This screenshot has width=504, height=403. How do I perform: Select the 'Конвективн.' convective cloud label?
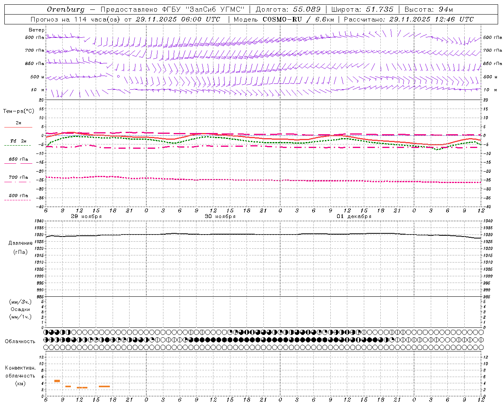point(20,368)
